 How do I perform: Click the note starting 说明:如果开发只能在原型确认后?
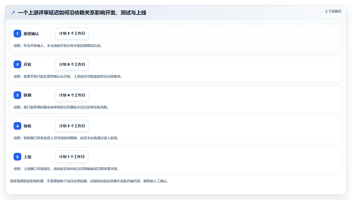pyautogui.click(x=68, y=76)
